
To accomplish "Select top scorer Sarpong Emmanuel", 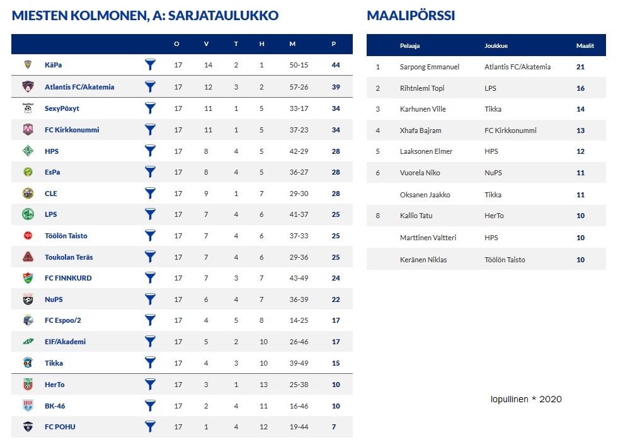I will (x=429, y=67).
